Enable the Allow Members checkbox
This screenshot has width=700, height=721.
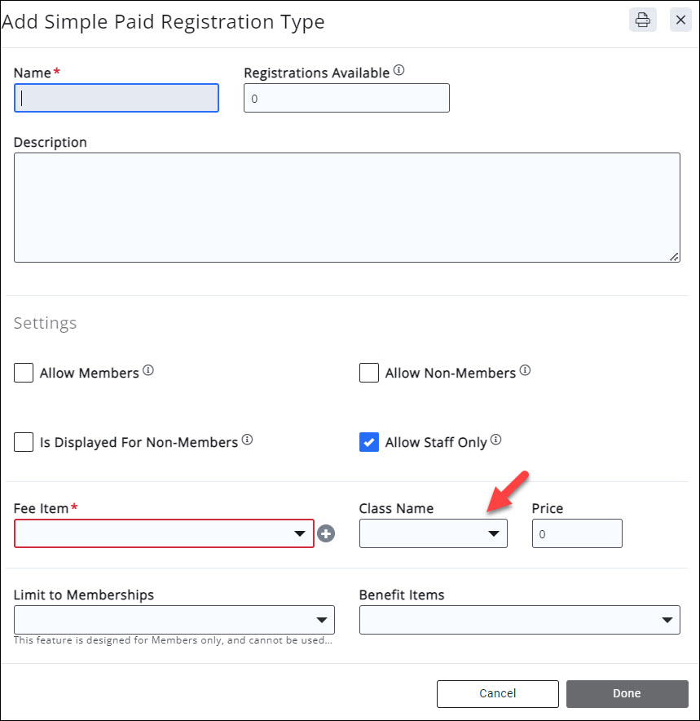click(24, 373)
